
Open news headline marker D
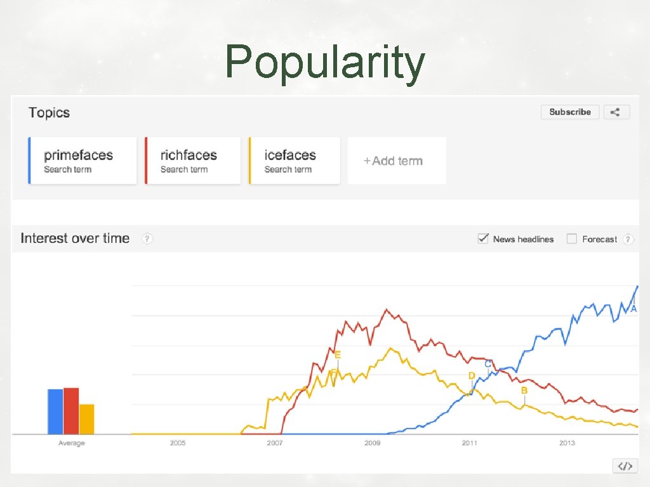(x=472, y=376)
